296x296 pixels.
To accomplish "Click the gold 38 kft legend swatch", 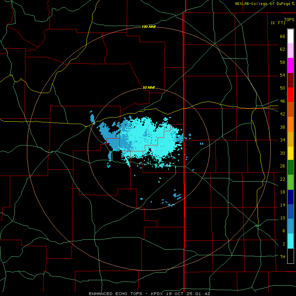I will (x=290, y=139).
